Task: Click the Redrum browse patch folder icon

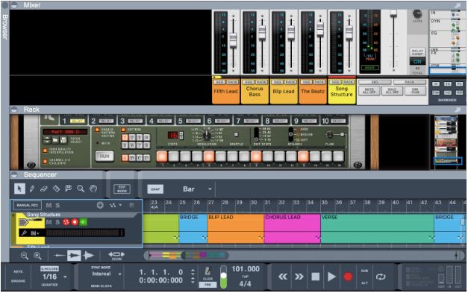Action: (55, 139)
